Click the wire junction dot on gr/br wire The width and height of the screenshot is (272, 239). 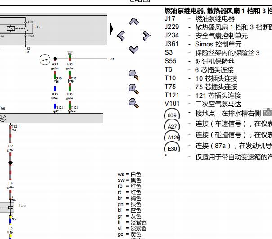tap(10, 163)
